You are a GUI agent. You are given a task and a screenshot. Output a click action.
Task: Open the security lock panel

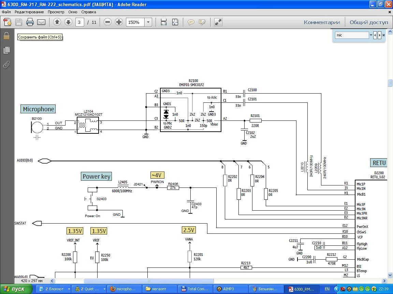pos(6,36)
